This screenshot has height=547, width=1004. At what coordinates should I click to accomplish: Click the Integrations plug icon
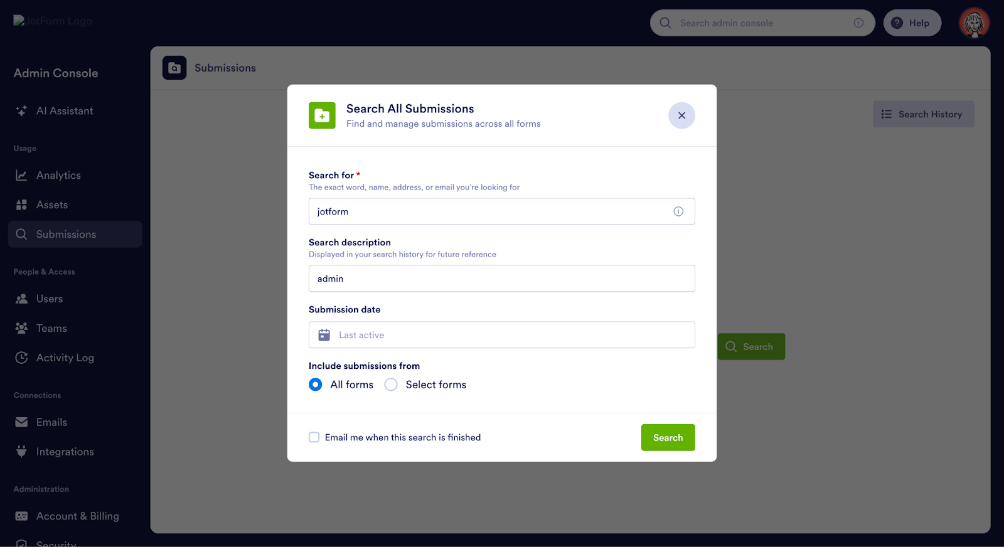(x=21, y=452)
